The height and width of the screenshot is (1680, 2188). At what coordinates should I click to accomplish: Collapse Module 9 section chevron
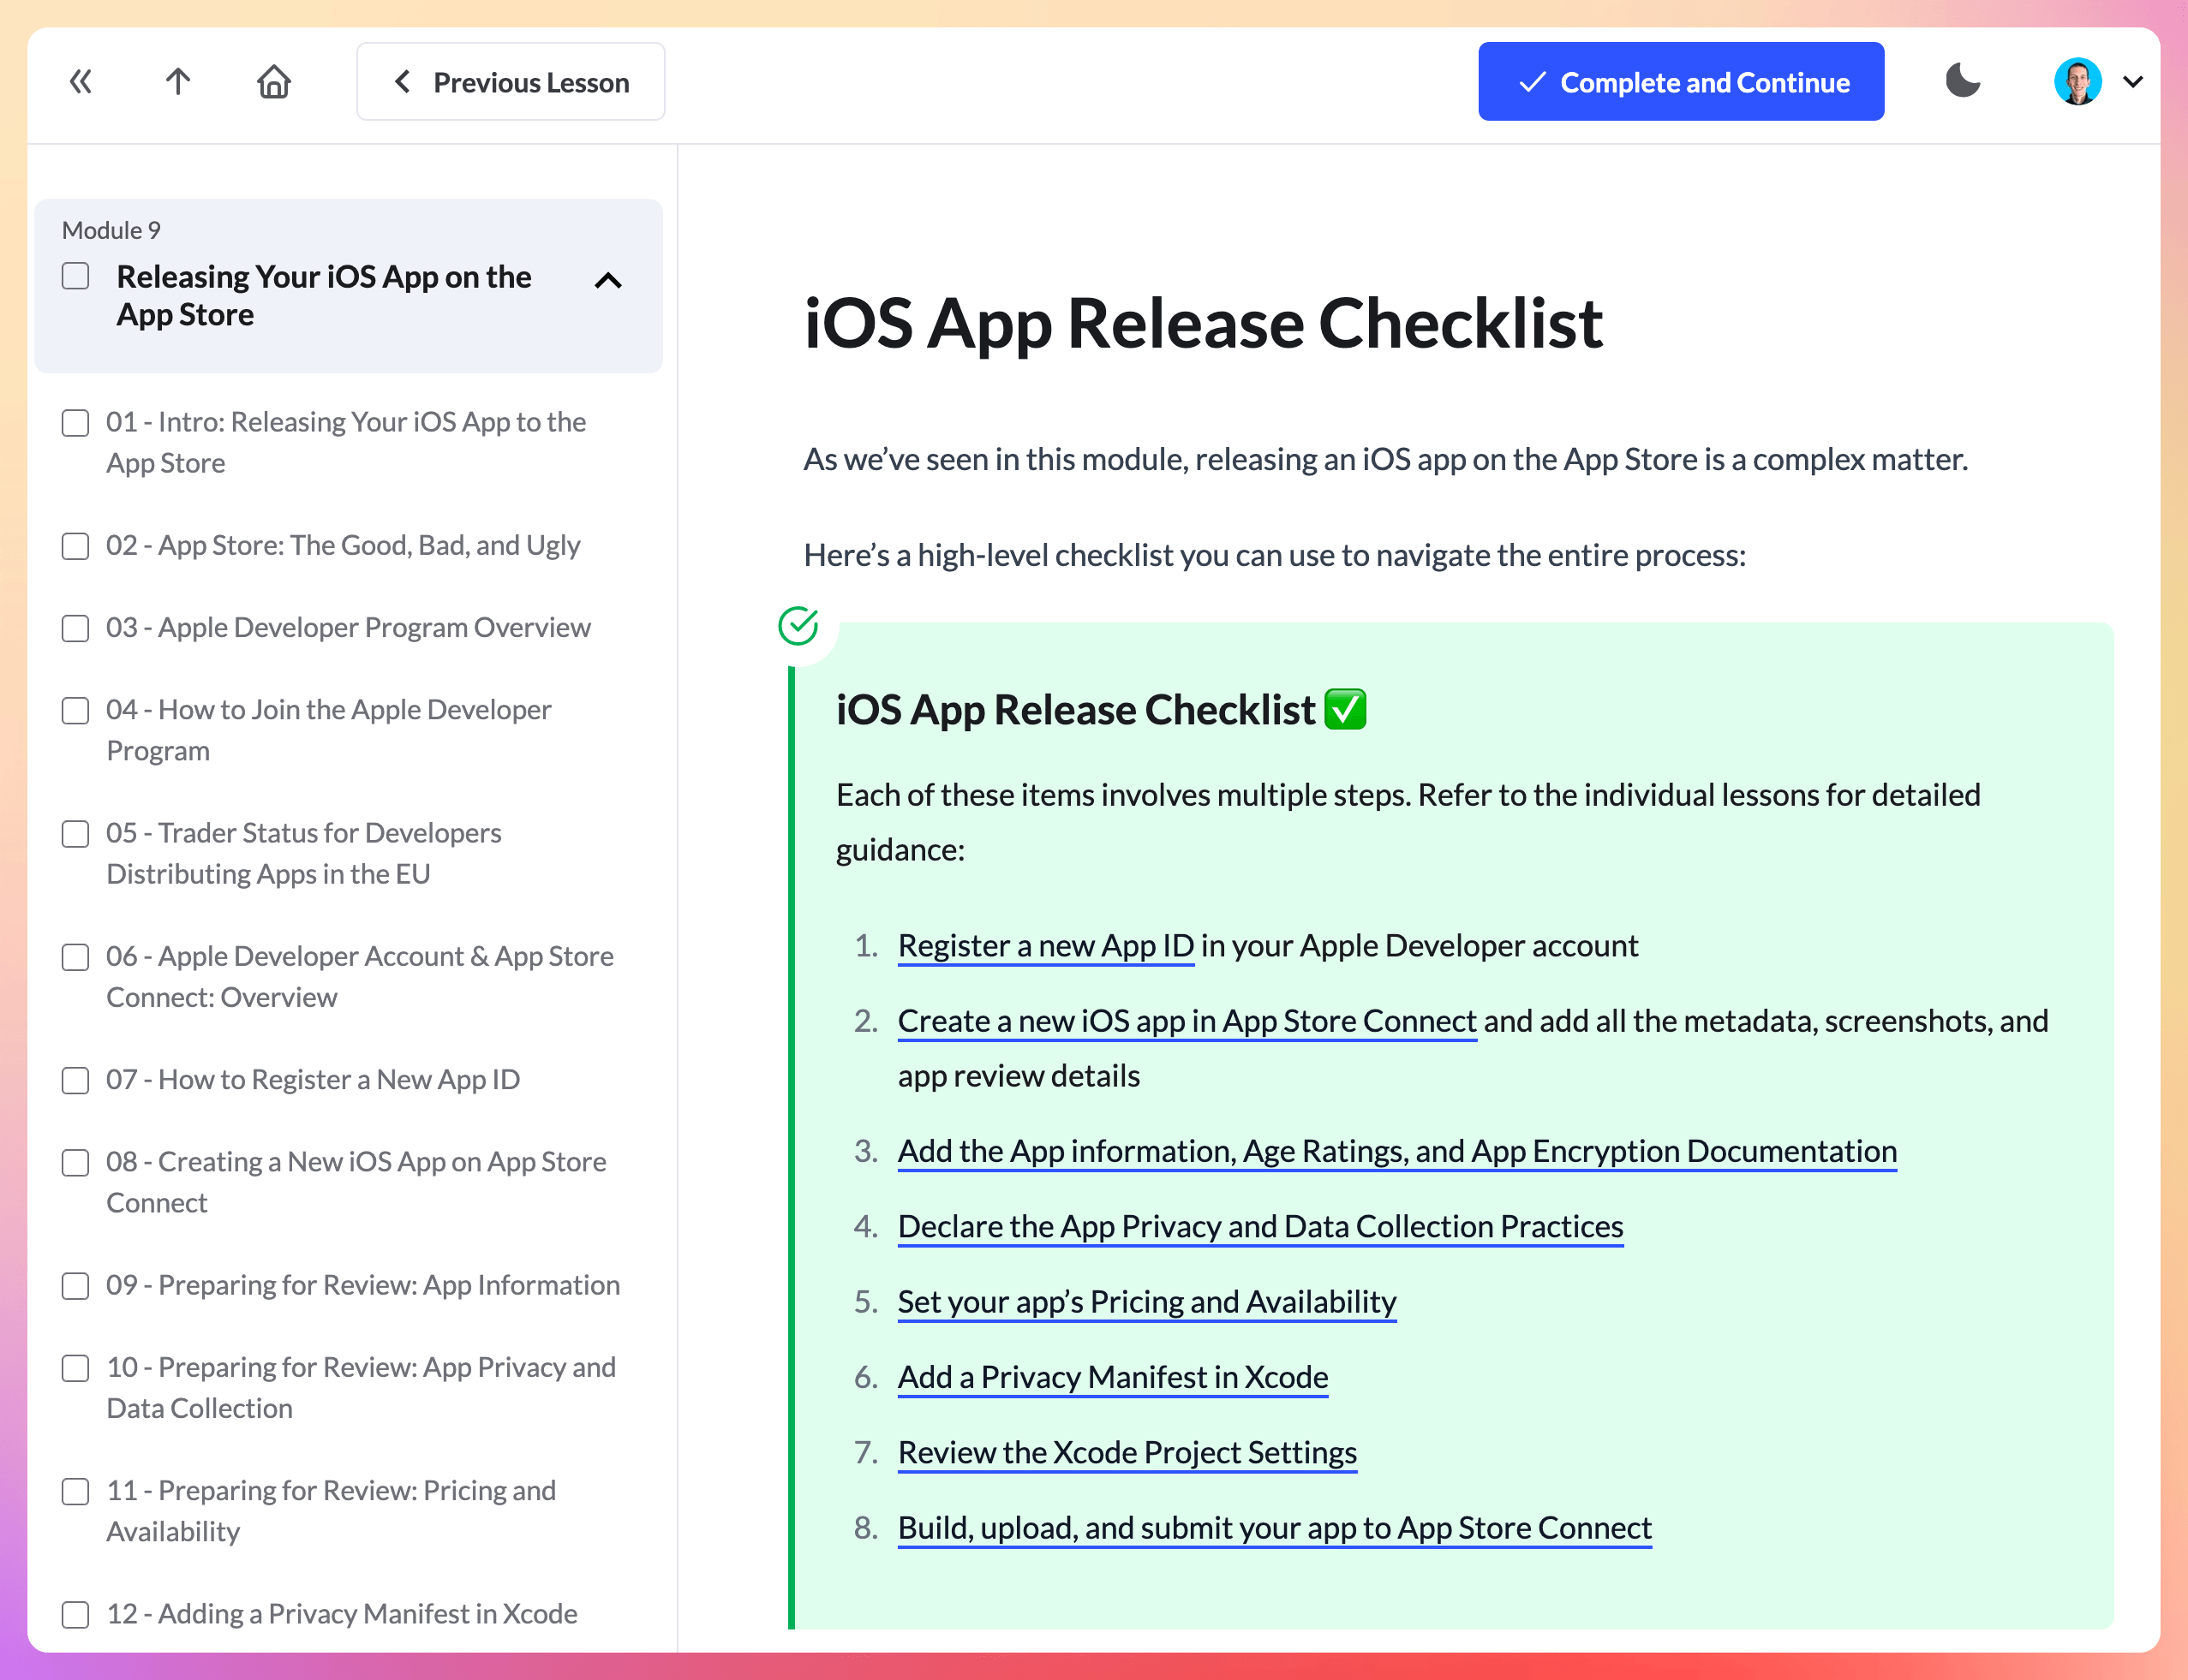pos(607,281)
